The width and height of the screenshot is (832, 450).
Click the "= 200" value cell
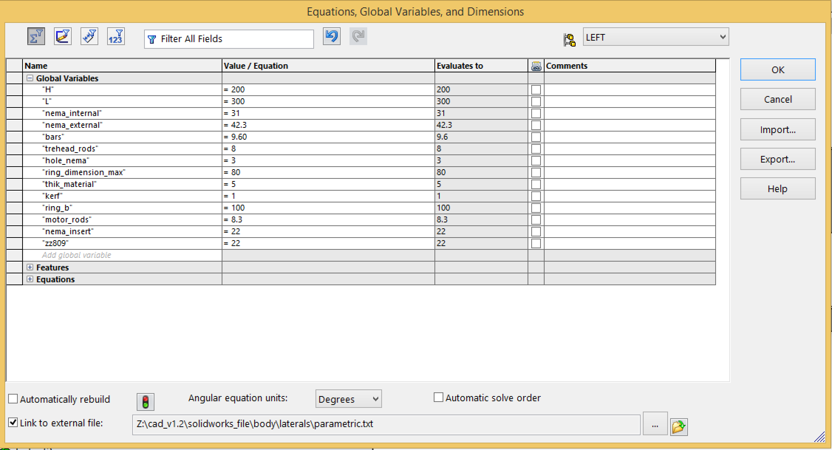click(328, 90)
